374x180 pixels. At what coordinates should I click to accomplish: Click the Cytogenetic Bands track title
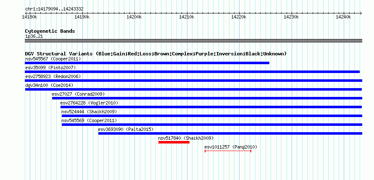pyautogui.click(x=50, y=31)
